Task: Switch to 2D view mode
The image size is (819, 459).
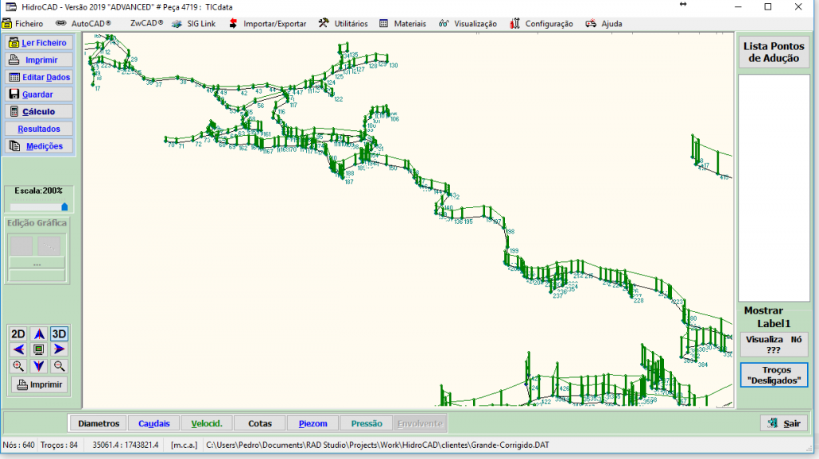Action: pyautogui.click(x=18, y=334)
